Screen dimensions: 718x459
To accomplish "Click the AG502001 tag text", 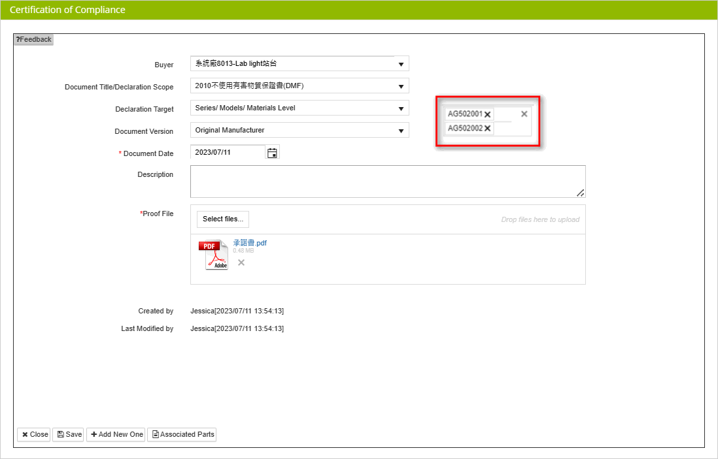I will 465,114.
